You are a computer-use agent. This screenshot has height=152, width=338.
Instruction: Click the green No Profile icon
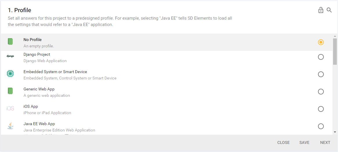[10, 42]
